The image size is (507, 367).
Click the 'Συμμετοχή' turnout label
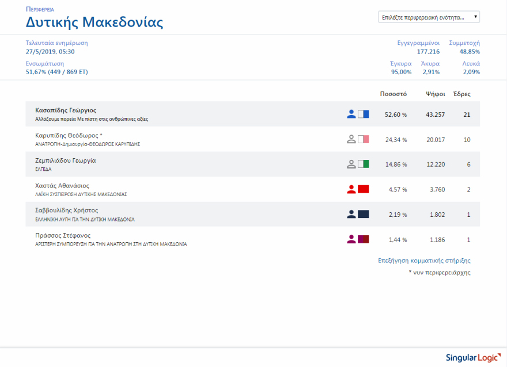pyautogui.click(x=464, y=43)
